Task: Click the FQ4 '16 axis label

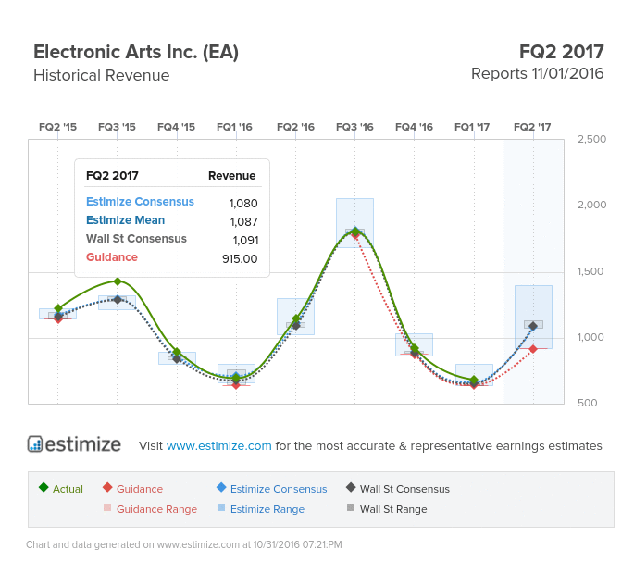Action: click(414, 127)
